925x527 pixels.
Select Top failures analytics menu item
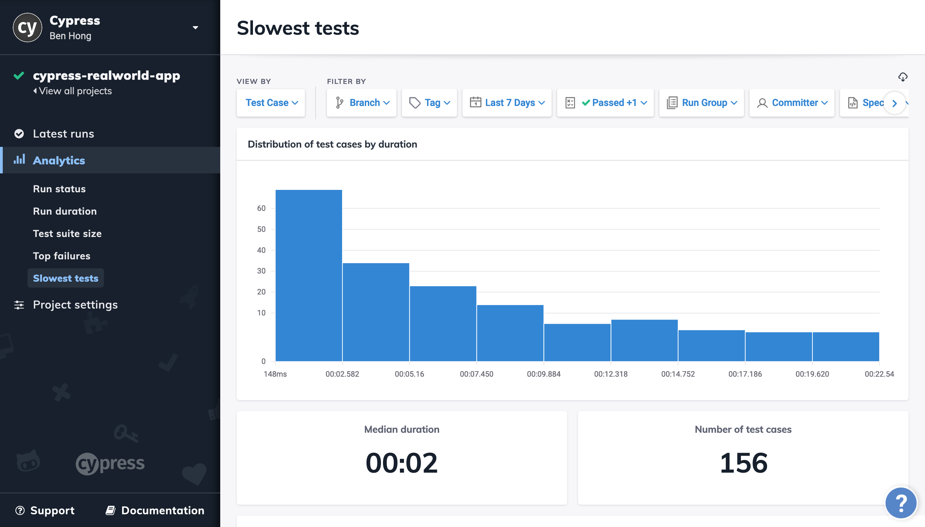click(x=62, y=255)
